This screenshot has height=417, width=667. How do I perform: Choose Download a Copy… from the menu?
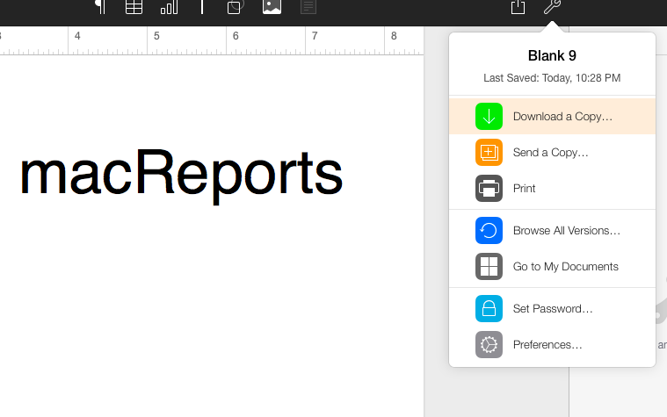point(552,117)
